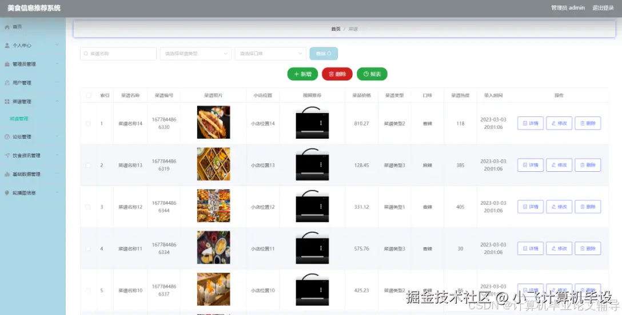622x315 pixels.
Task: Expand the 基础数据管理 chevron
Action: click(x=57, y=174)
